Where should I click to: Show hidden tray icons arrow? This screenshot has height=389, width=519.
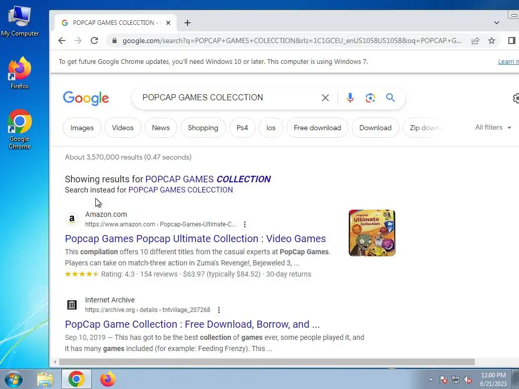[431, 379]
